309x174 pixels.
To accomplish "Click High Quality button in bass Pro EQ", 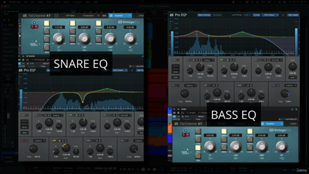I will coord(293,15).
